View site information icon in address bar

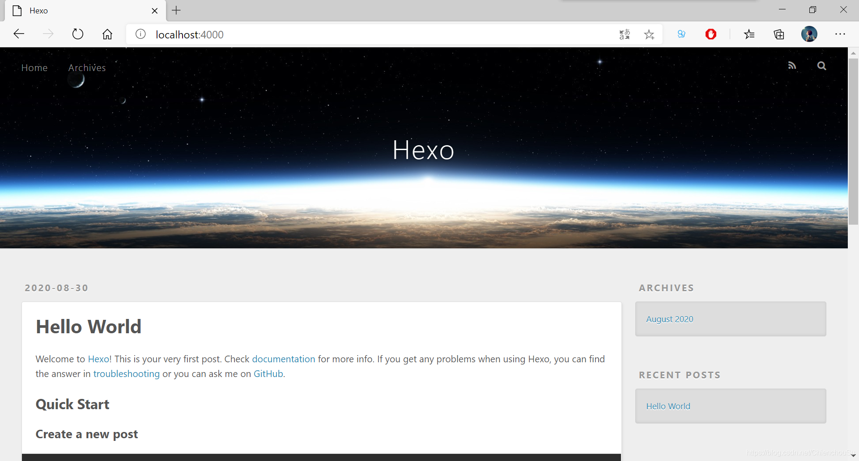point(140,34)
